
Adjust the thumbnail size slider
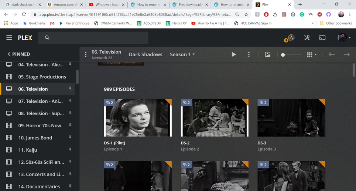291,55
